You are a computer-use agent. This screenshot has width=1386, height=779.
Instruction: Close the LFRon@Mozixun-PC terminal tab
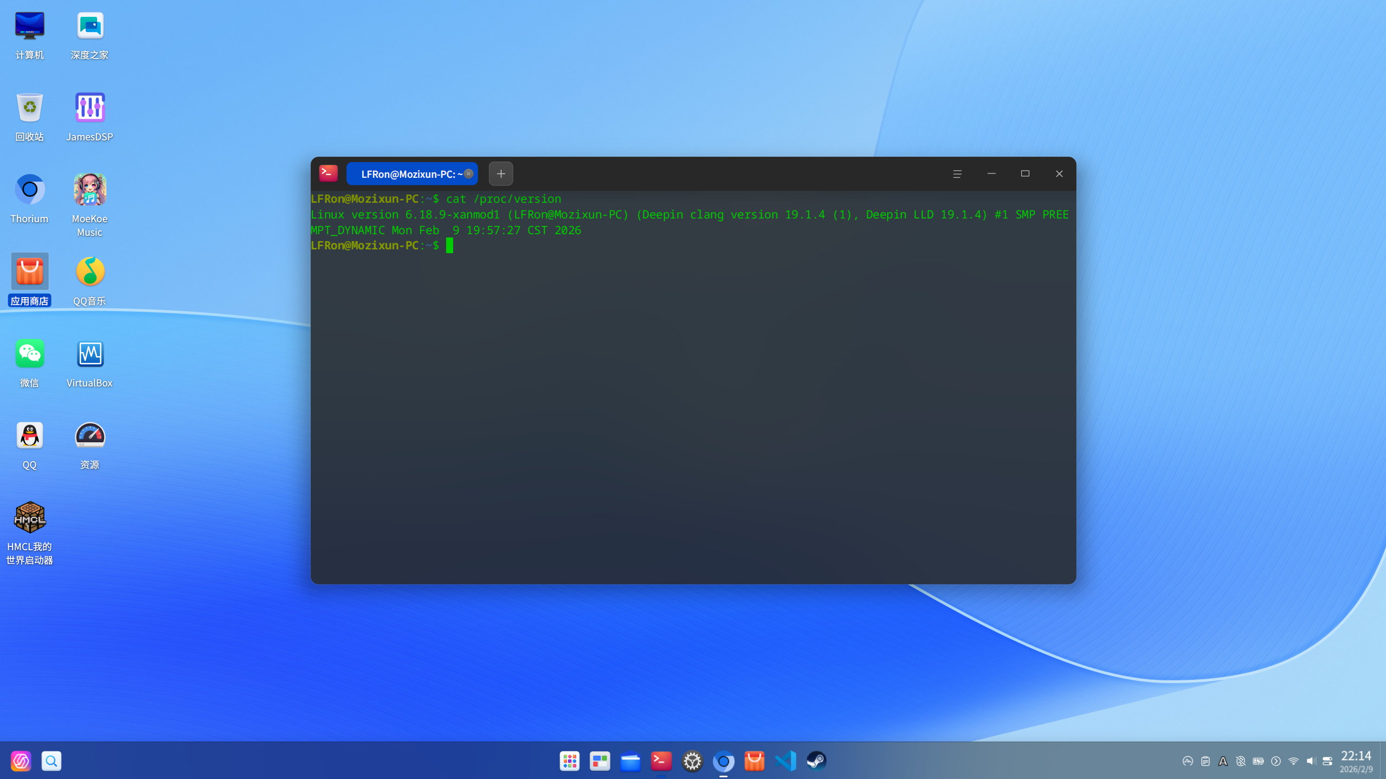[x=469, y=173]
